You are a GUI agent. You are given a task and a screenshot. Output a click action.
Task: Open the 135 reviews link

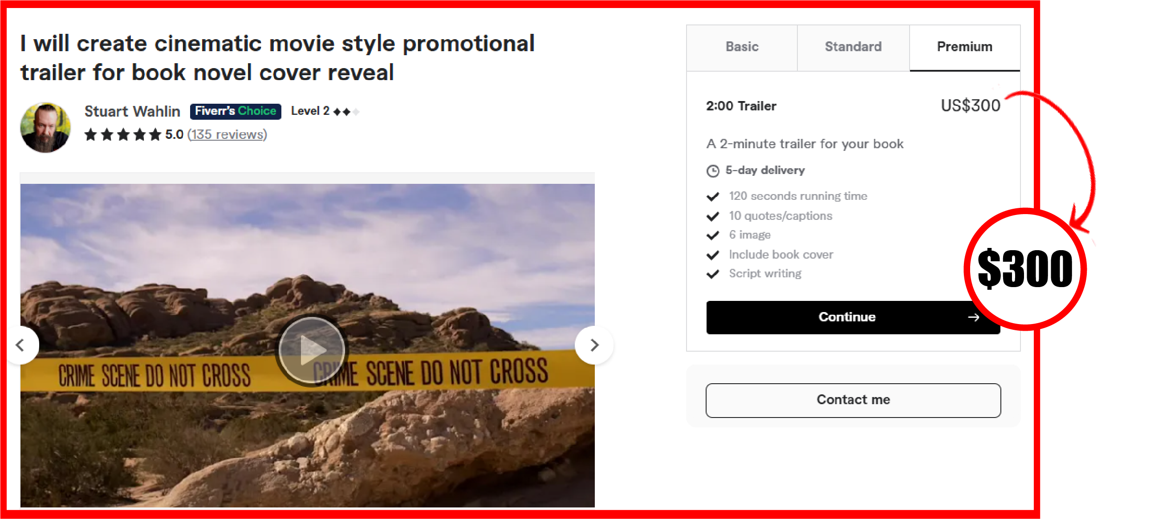(x=227, y=134)
